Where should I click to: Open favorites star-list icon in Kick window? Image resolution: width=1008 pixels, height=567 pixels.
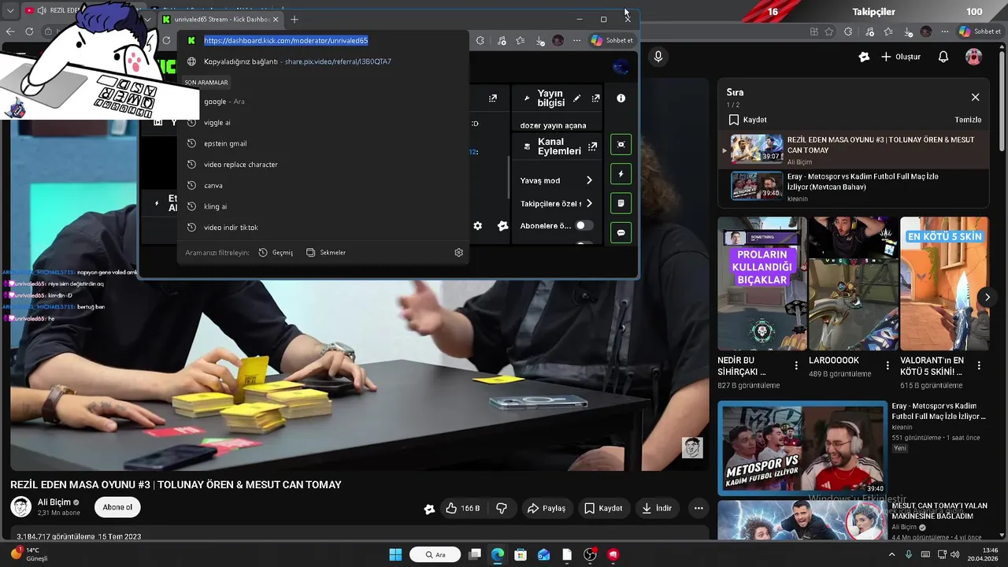(x=521, y=40)
